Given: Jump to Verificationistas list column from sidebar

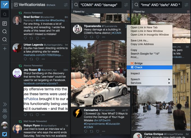Looking at the screenshot, I should coord(4,24).
